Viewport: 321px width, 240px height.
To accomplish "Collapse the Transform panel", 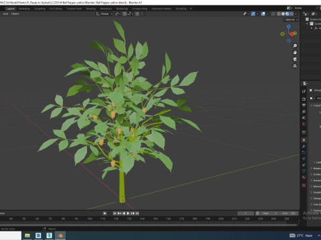I will 311,105.
